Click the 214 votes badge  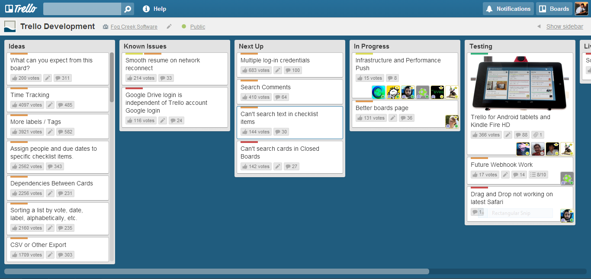click(x=141, y=78)
